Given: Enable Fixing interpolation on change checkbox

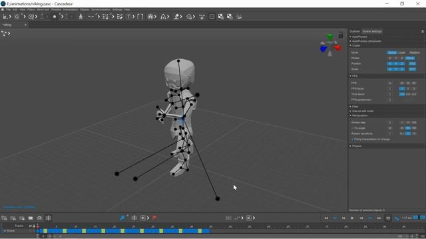Looking at the screenshot, I should (352, 139).
